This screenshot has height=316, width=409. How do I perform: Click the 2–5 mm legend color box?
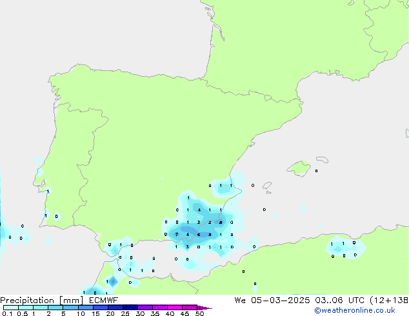click(x=55, y=308)
